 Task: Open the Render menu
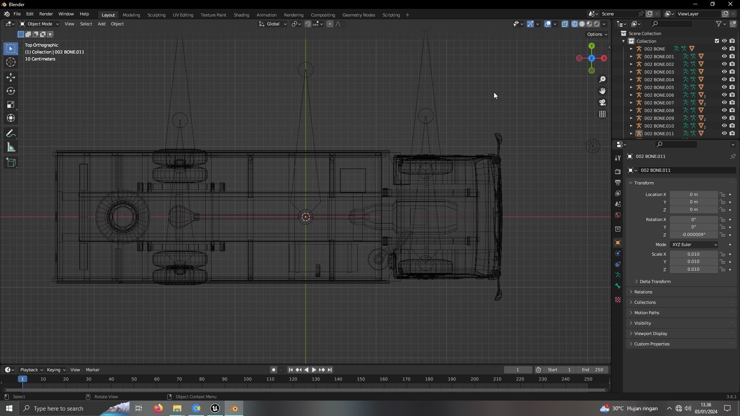46,14
